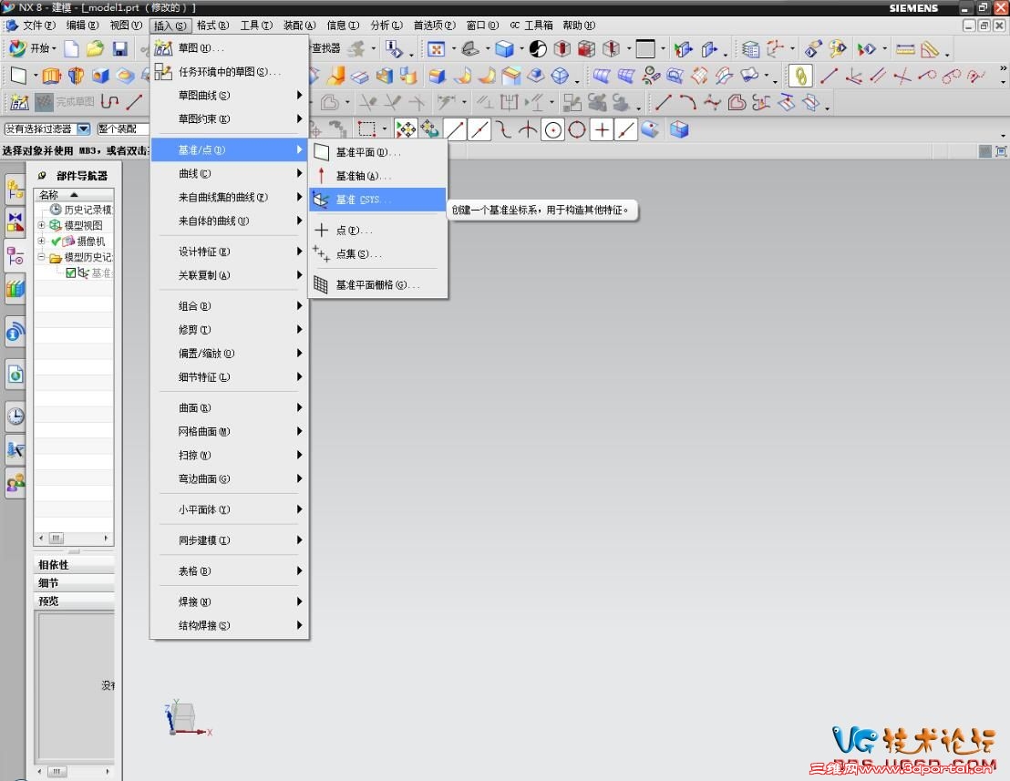
Task: Click the Fit view icon in the view toolbar
Action: coord(436,49)
